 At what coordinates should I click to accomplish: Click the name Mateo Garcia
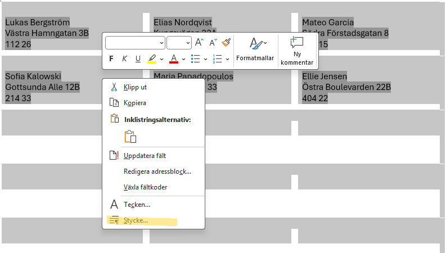tap(328, 22)
